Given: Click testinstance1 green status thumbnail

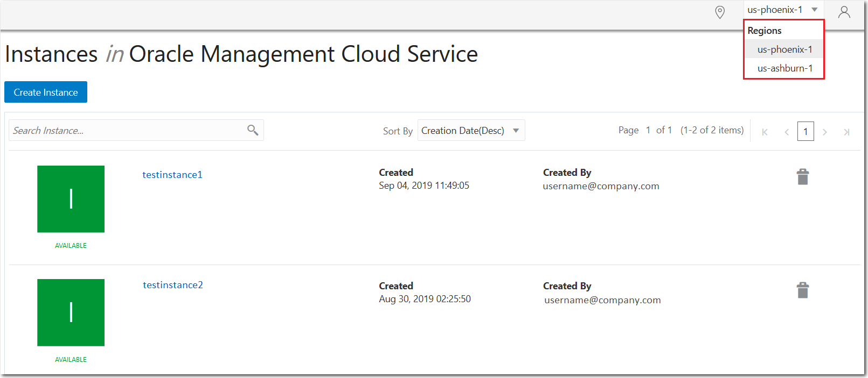Looking at the screenshot, I should pyautogui.click(x=71, y=199).
